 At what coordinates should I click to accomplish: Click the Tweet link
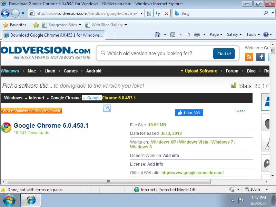pos(239,111)
